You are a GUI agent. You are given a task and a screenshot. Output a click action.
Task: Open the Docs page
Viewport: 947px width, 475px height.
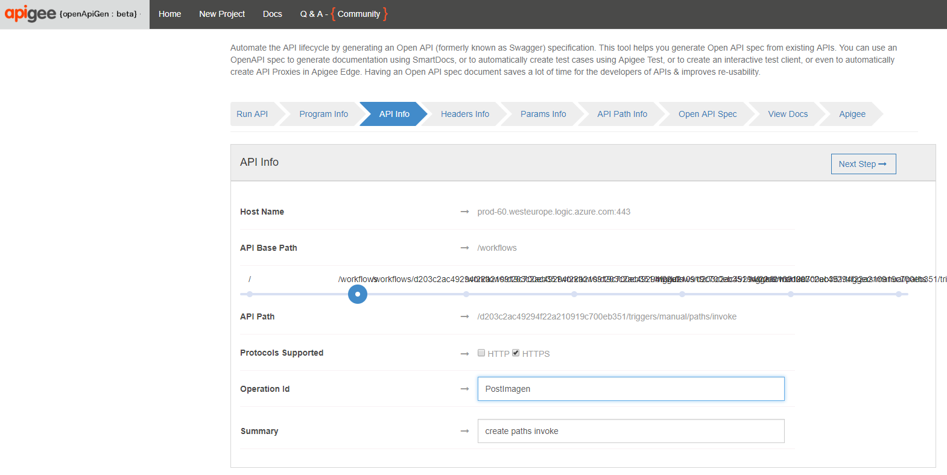coord(272,14)
